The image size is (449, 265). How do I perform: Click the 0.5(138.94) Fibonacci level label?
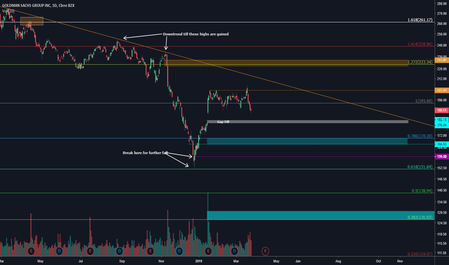[x=422, y=190]
